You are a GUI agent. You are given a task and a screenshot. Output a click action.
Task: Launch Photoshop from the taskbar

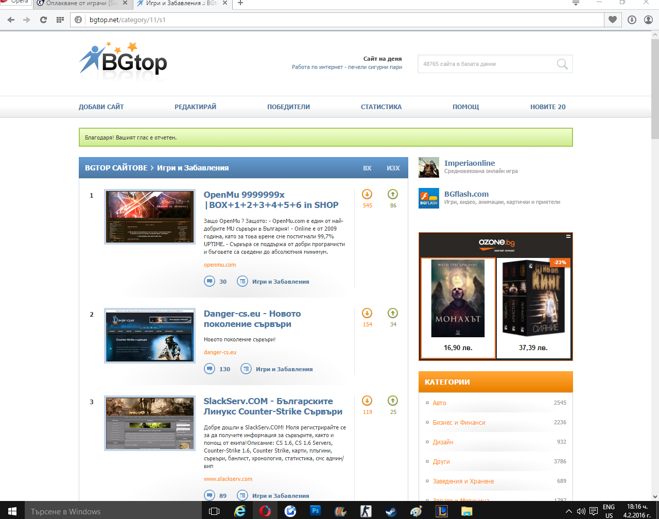coord(316,511)
